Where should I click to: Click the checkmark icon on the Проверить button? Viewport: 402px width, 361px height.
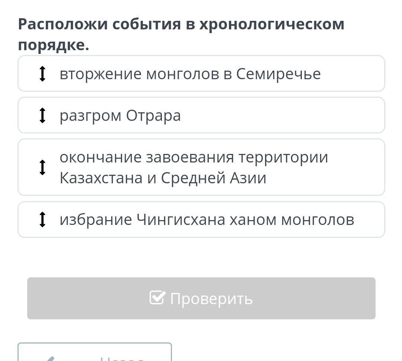pos(157,298)
